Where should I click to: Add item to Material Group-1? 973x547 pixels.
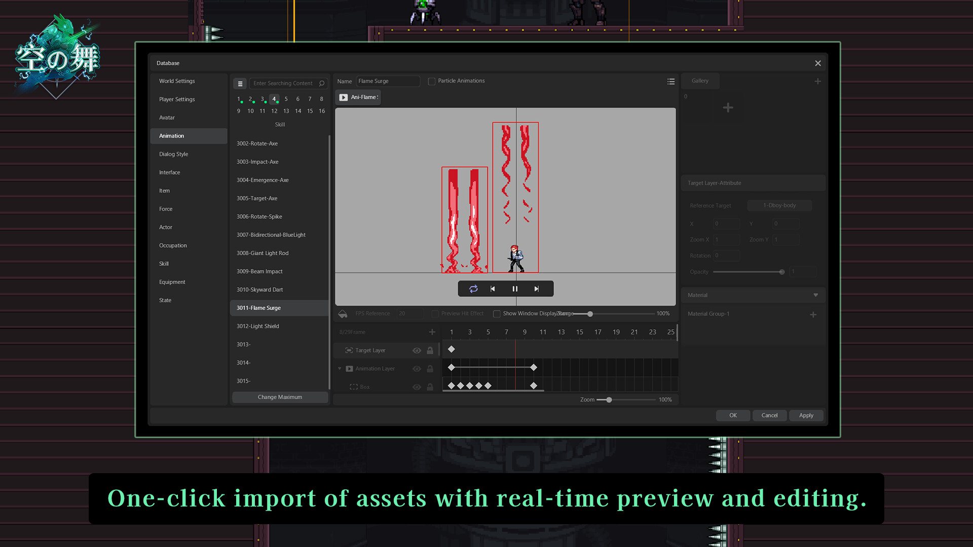813,315
